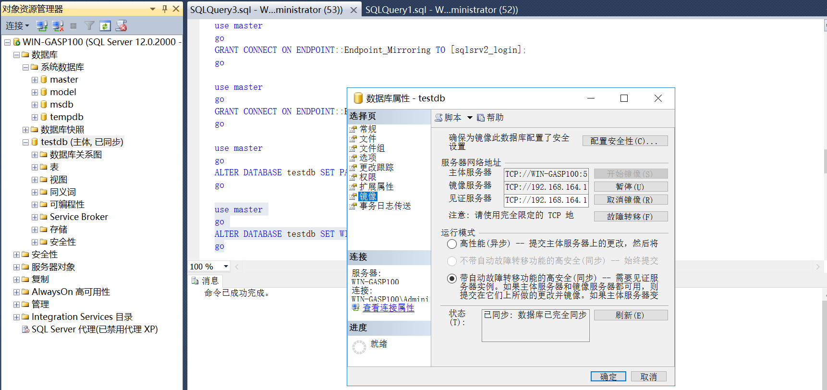Click the 主体服务器 address field
This screenshot has height=390, width=827.
pyautogui.click(x=546, y=174)
